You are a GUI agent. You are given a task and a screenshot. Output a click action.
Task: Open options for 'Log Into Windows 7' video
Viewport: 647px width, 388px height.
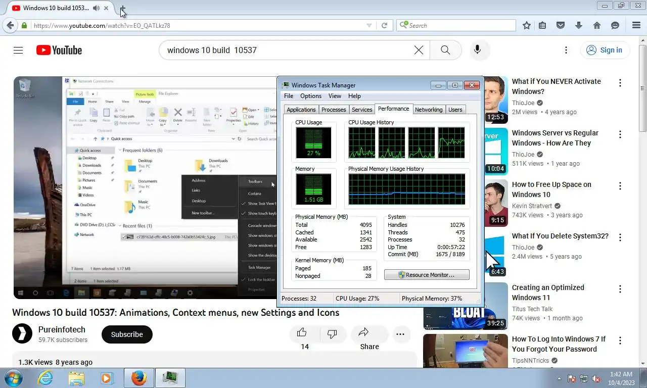620,341
